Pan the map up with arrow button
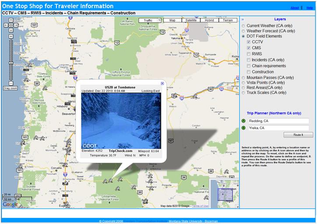This screenshot has height=224, width=317. click(x=11, y=20)
